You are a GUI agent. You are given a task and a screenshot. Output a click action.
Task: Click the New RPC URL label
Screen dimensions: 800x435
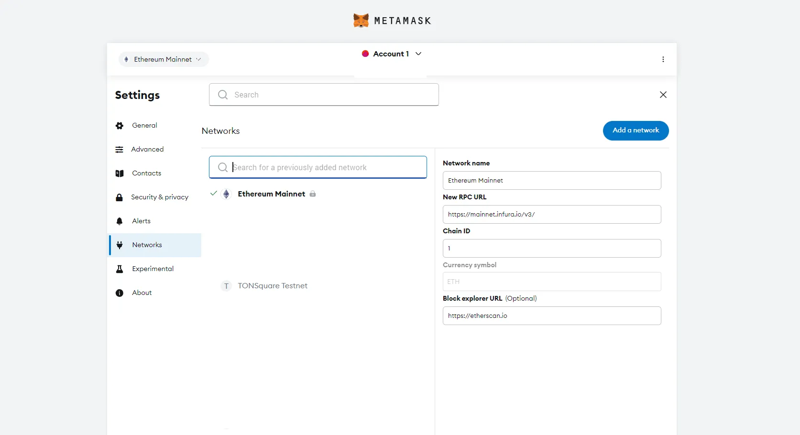(464, 197)
